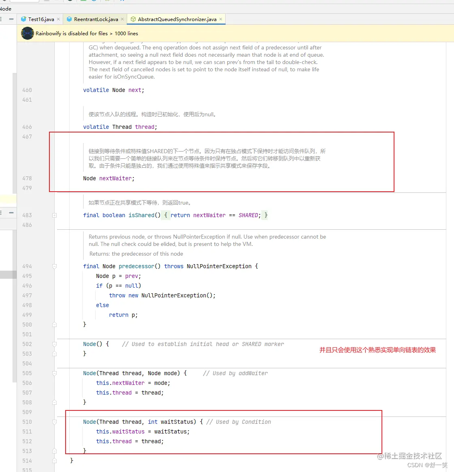This screenshot has width=454, height=472.
Task: Open the ReentrantLock.java editor tab
Action: click(x=96, y=19)
